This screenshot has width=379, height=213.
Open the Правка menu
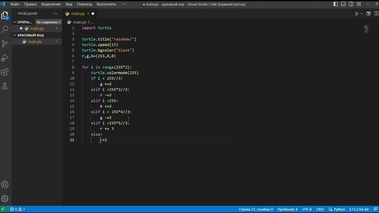point(30,4)
